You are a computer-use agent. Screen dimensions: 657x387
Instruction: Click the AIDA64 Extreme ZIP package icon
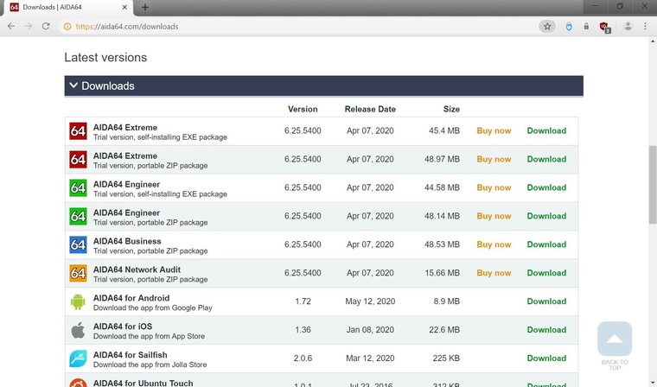[78, 160]
